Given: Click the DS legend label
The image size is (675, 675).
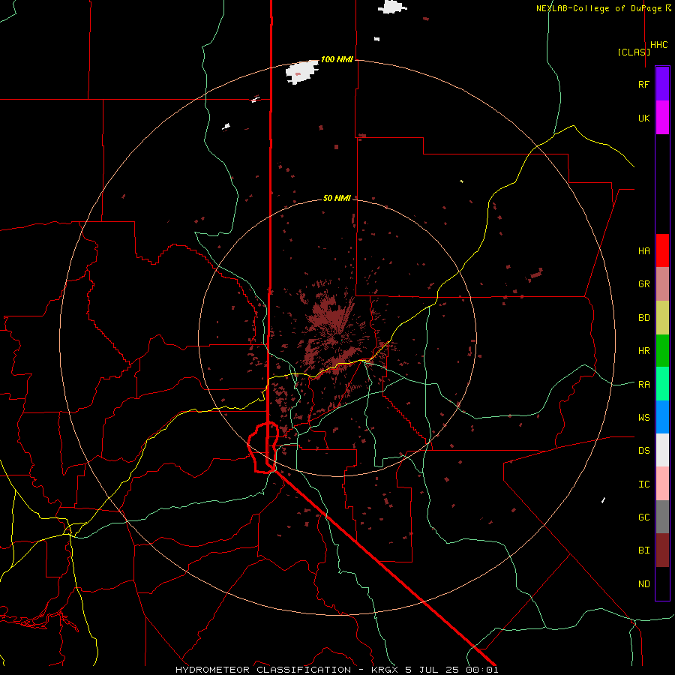Looking at the screenshot, I should coord(643,451).
